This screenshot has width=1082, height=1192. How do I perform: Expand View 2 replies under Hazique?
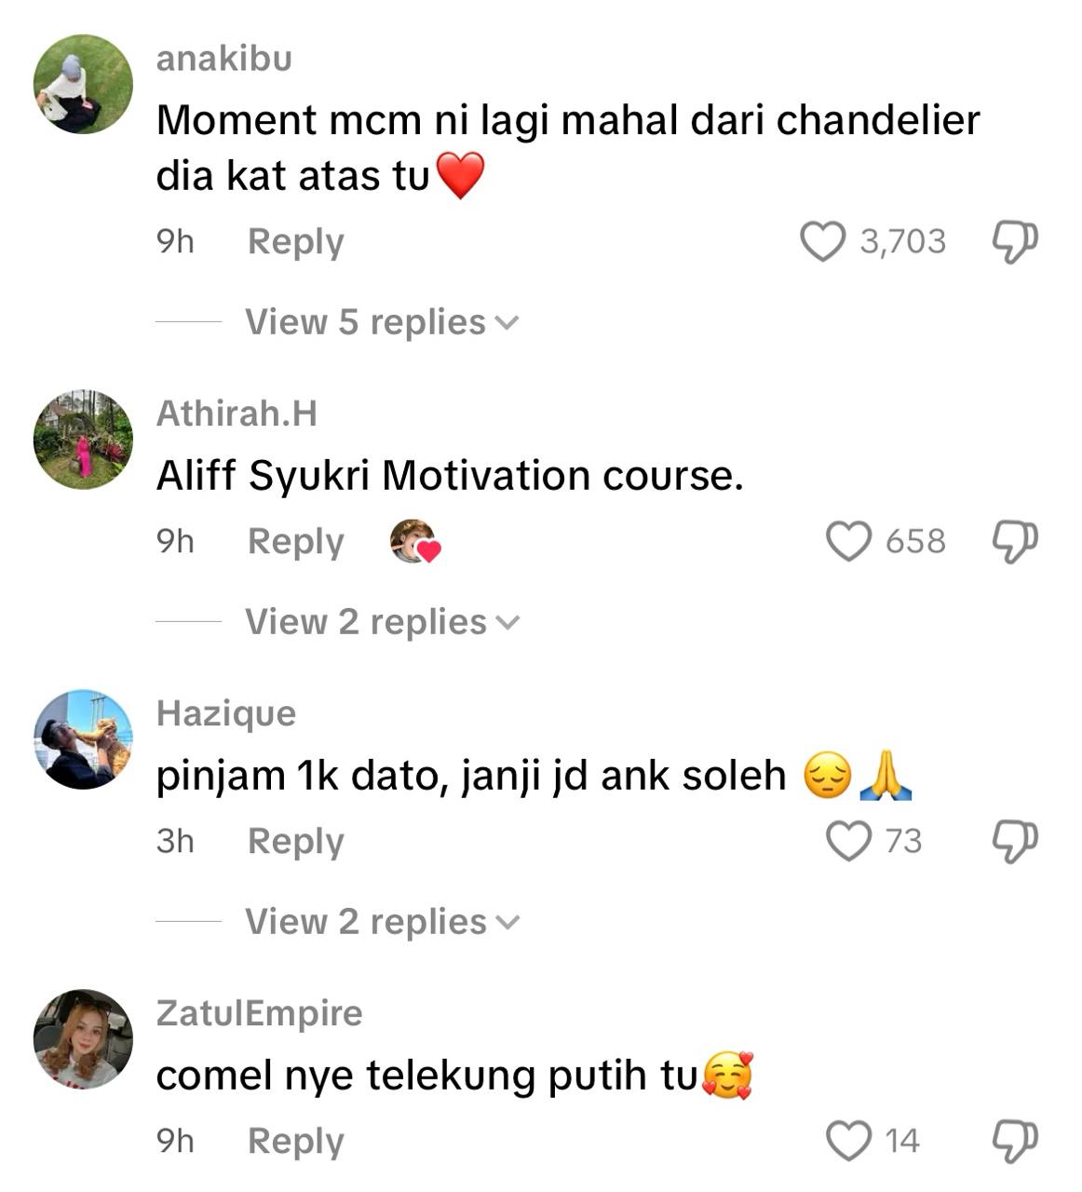click(x=382, y=922)
